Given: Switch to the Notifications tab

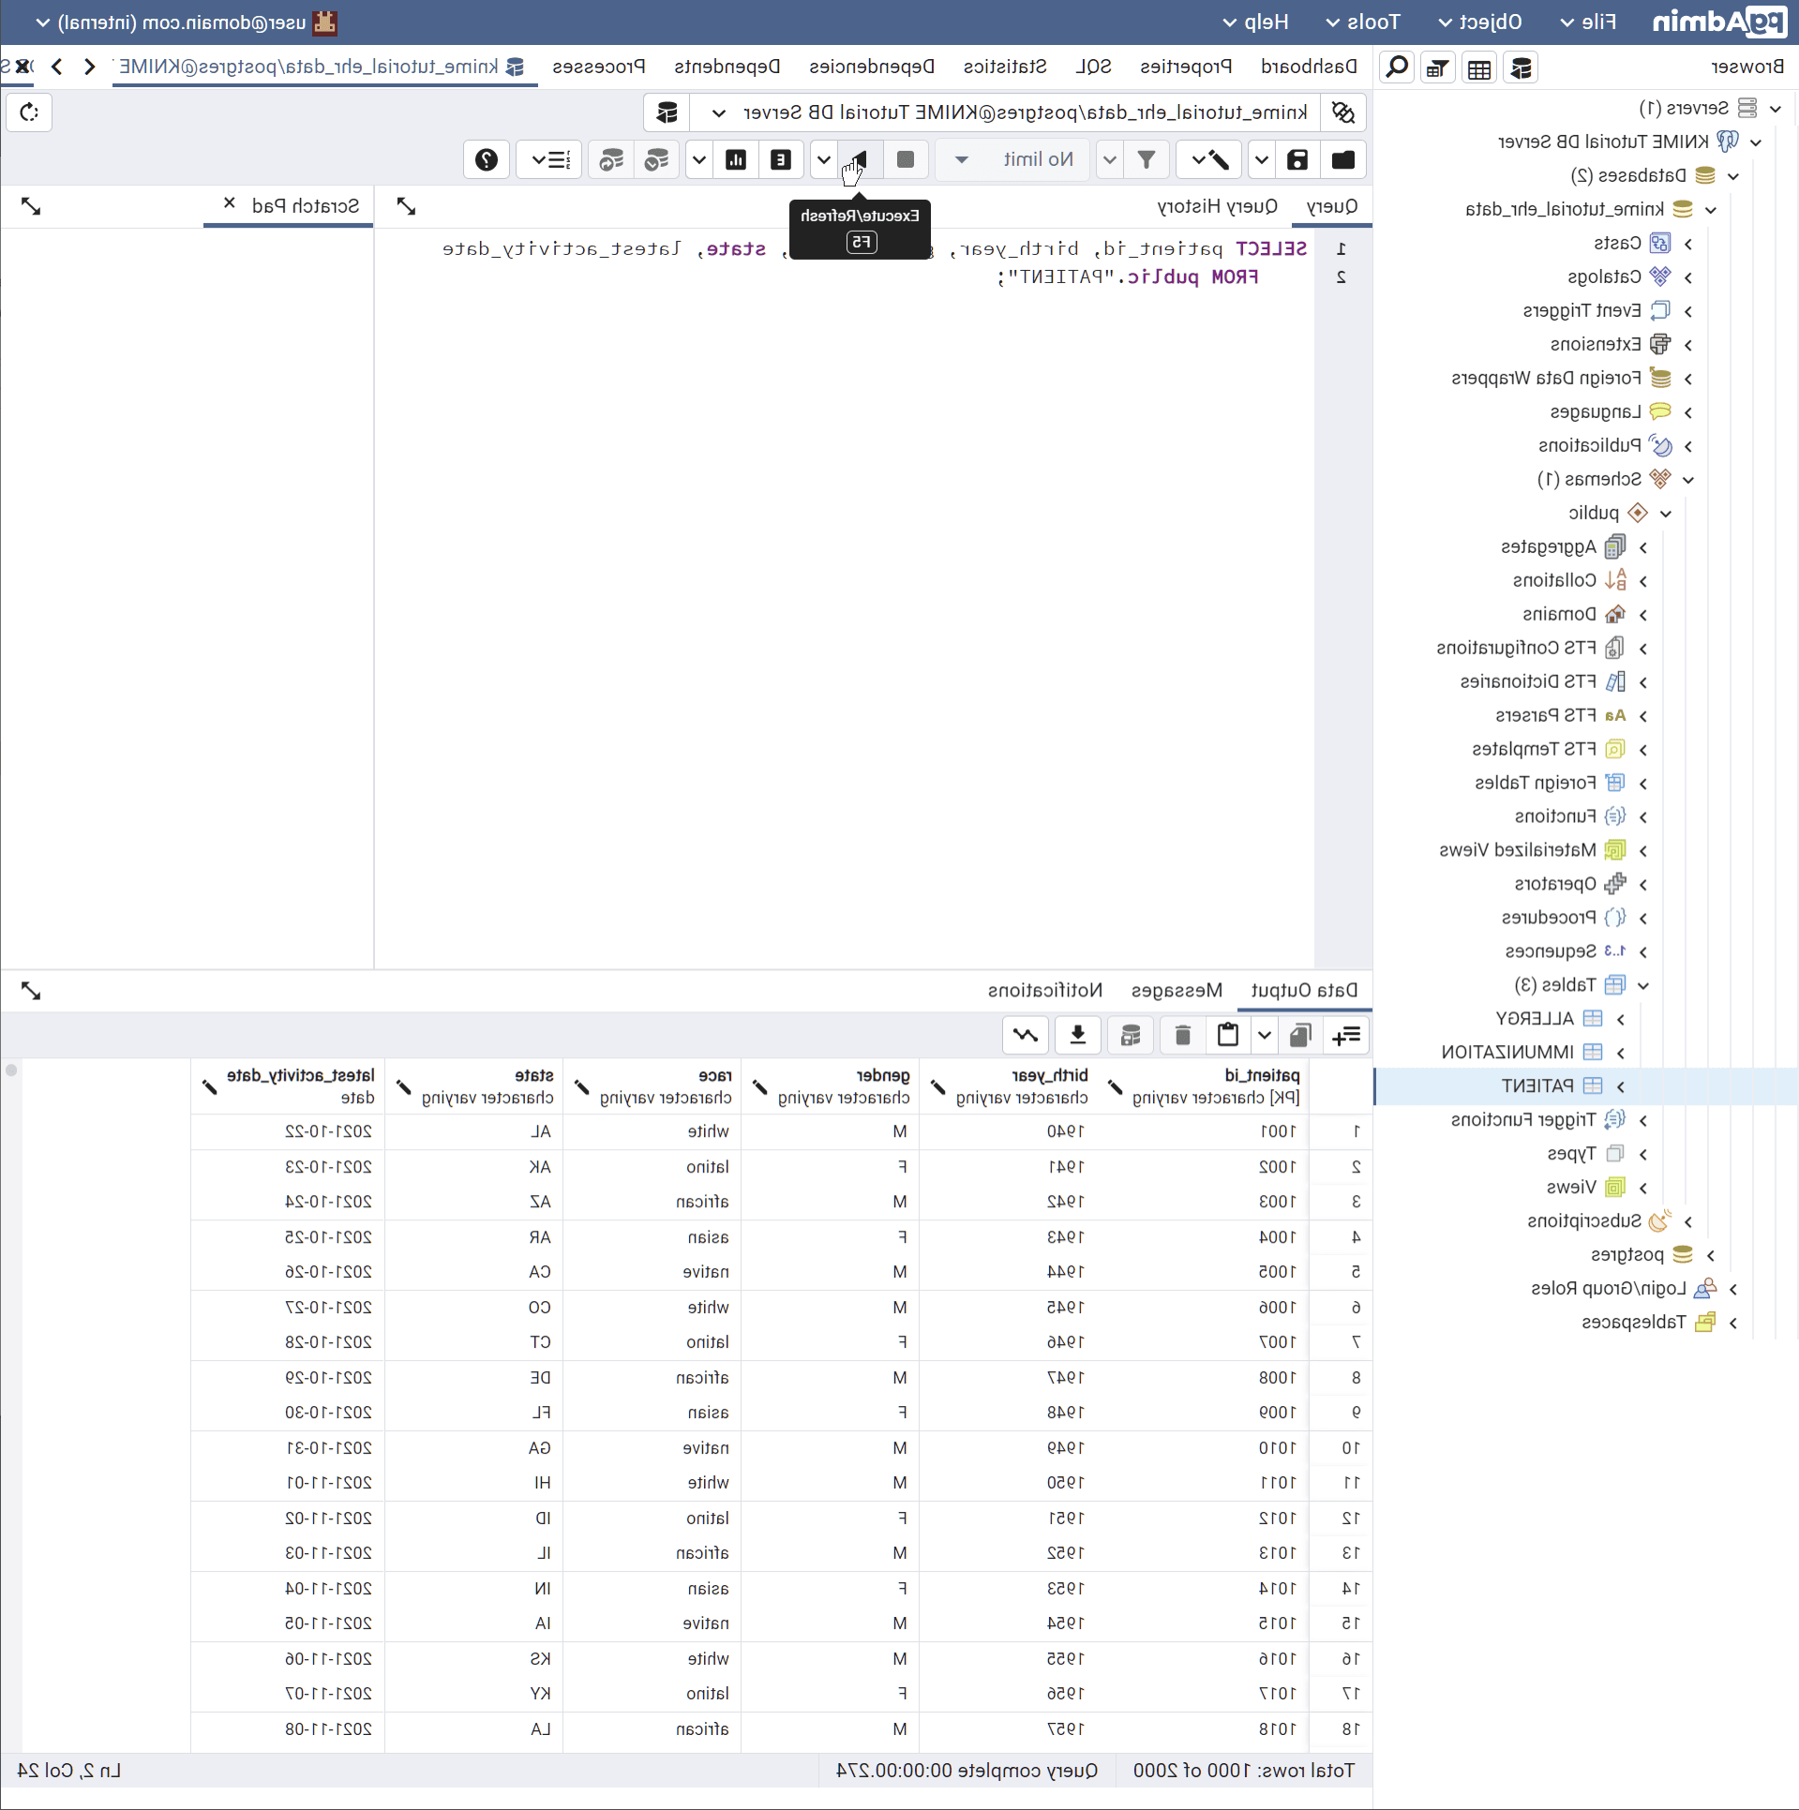Looking at the screenshot, I should (1044, 991).
